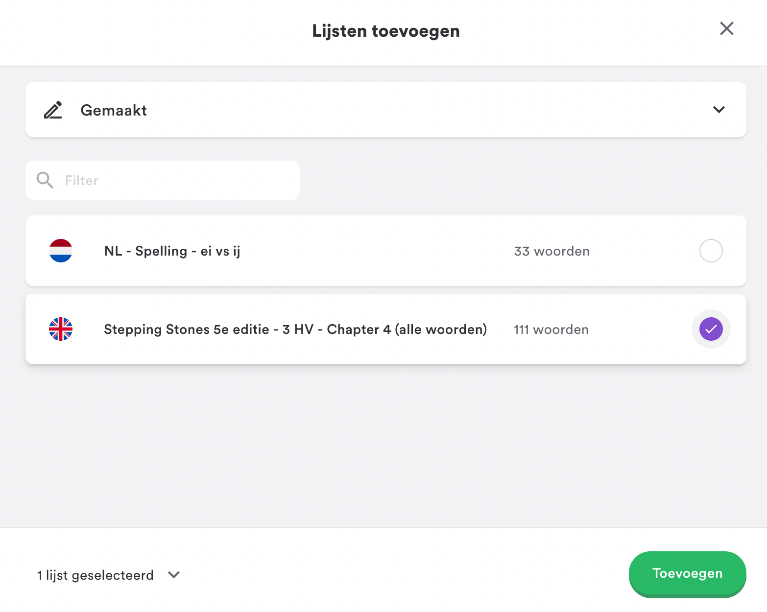Click the 33 woorden label
Screen dimensions: 767x612
click(x=552, y=251)
